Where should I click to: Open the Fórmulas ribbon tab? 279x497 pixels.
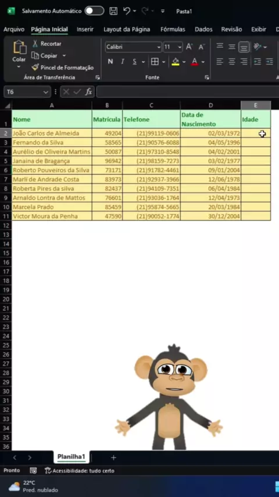(x=173, y=30)
